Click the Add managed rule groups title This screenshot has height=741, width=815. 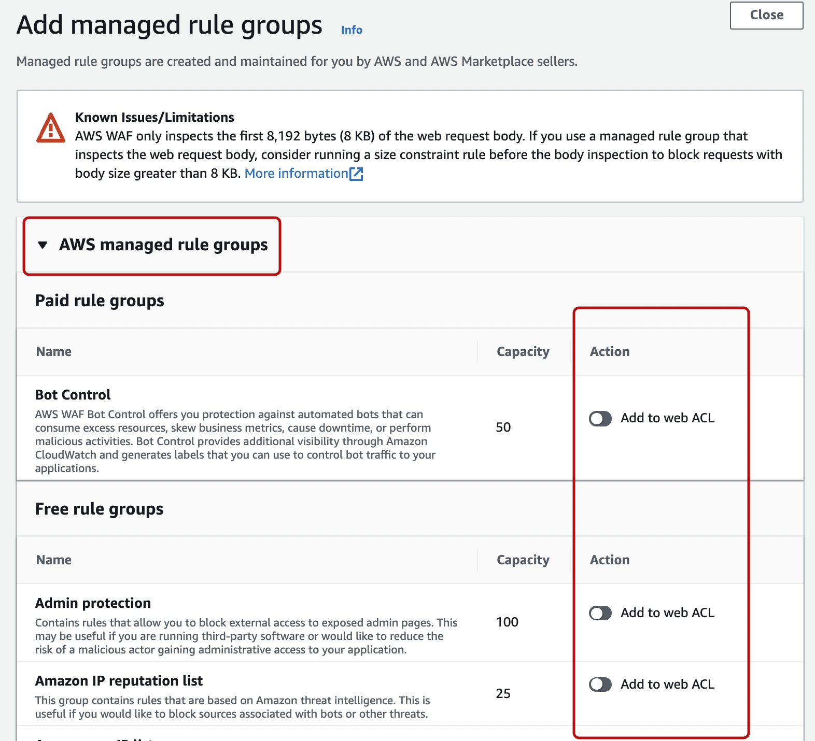tap(170, 25)
